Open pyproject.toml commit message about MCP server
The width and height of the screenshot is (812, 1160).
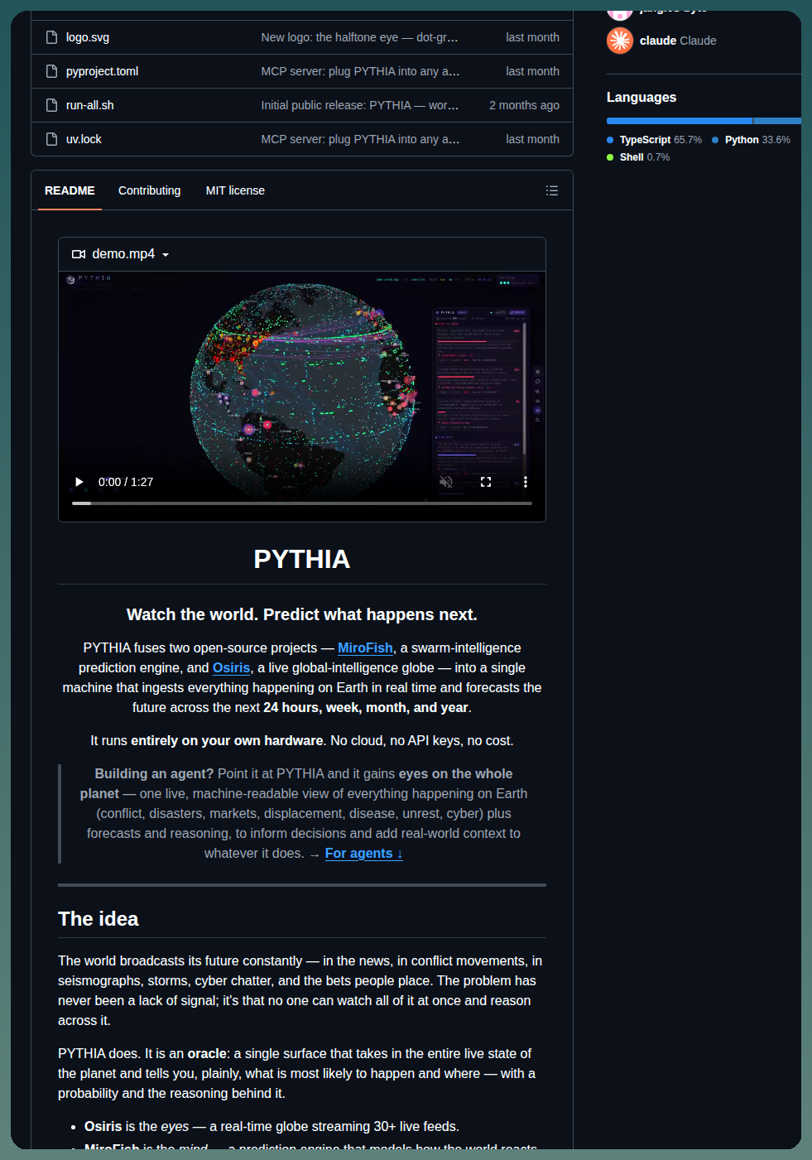point(360,71)
